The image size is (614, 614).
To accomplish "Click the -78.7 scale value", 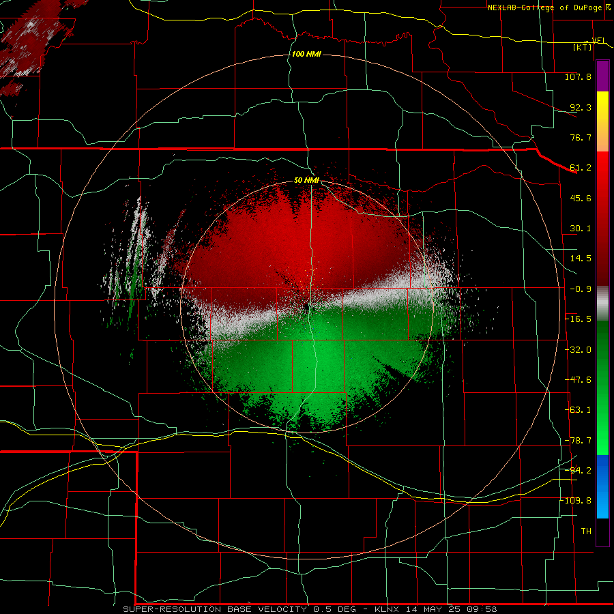I will (x=578, y=441).
